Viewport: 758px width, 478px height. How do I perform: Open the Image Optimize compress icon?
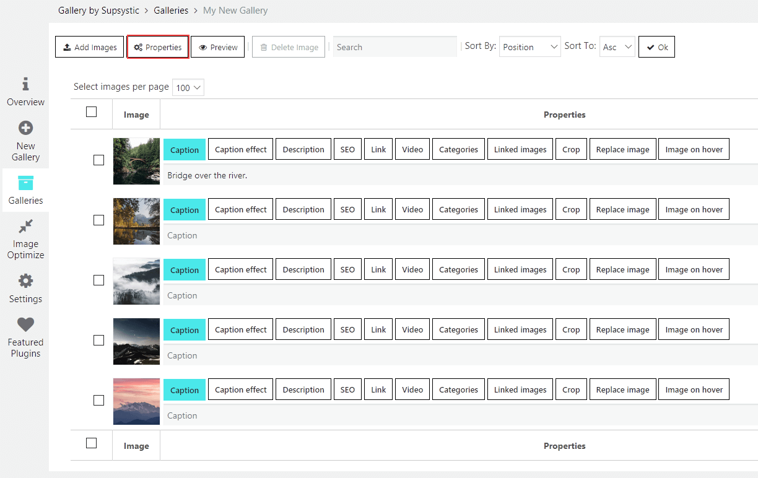[x=25, y=226]
